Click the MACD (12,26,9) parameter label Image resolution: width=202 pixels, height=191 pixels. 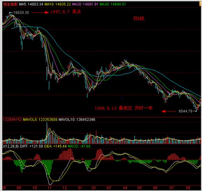[x=10, y=146]
